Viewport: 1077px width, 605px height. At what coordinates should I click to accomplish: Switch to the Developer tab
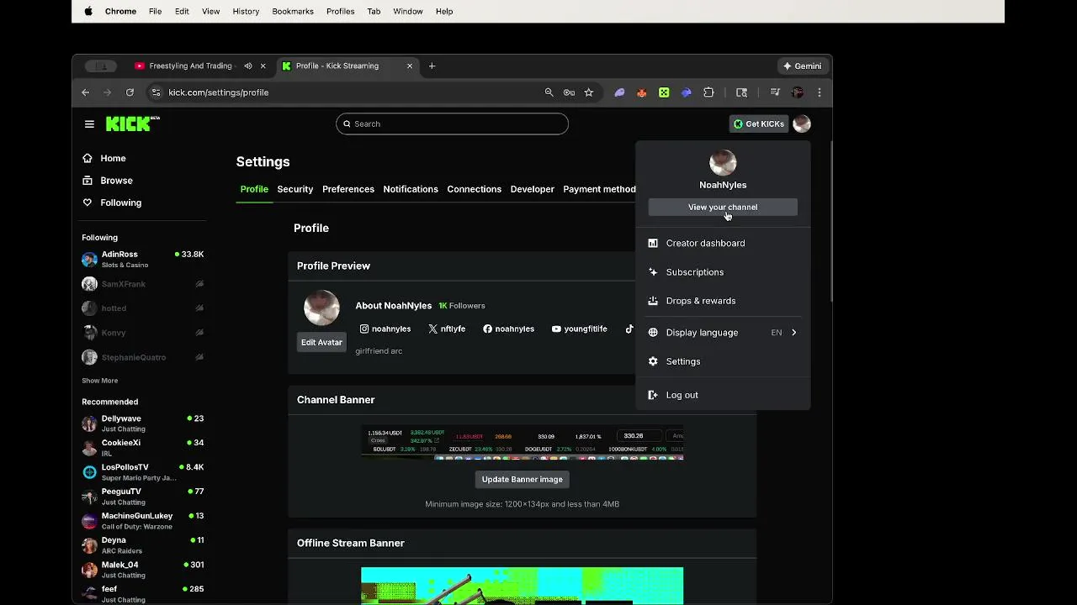pos(533,189)
